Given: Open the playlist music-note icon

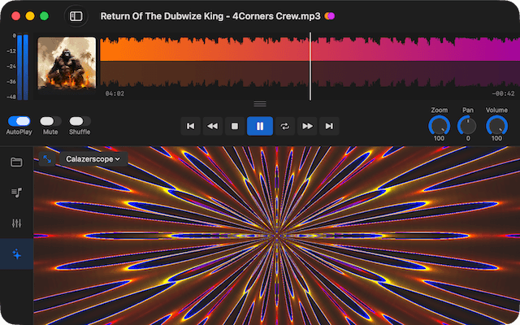Looking at the screenshot, I should click(x=16, y=193).
